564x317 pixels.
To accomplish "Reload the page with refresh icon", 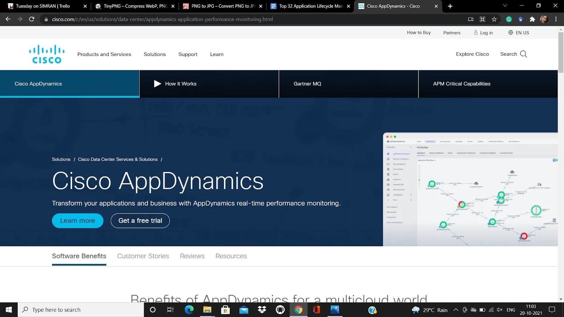I will pyautogui.click(x=32, y=19).
